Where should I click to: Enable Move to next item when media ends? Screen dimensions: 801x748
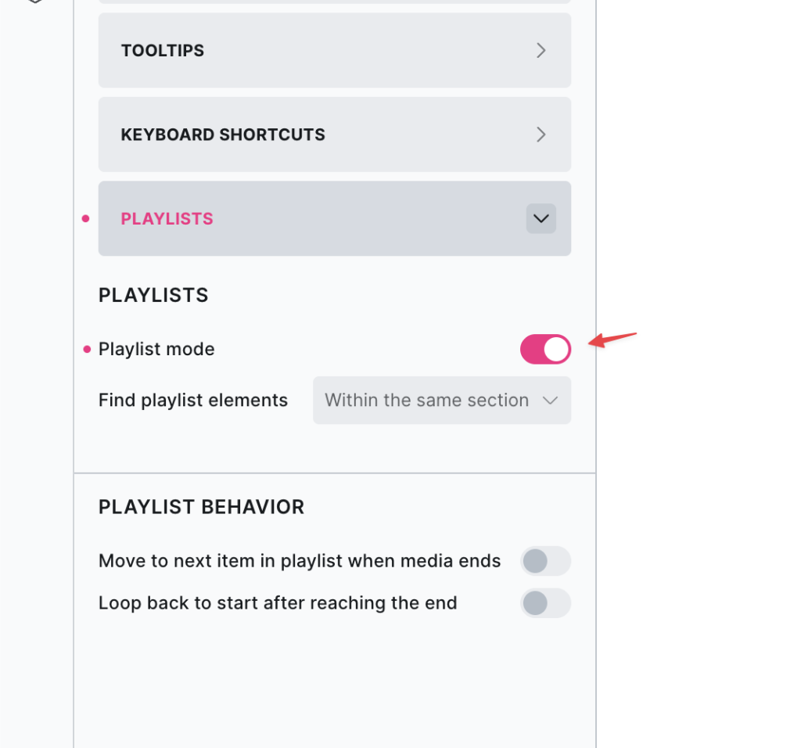[545, 561]
